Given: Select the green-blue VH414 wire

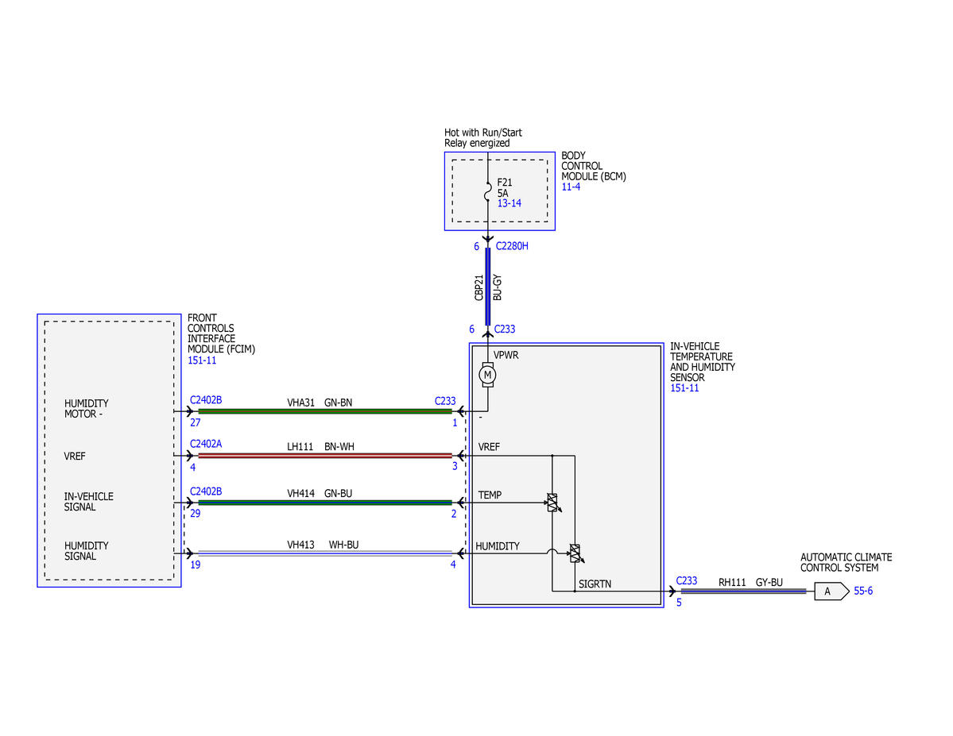Looking at the screenshot, I should (x=325, y=503).
